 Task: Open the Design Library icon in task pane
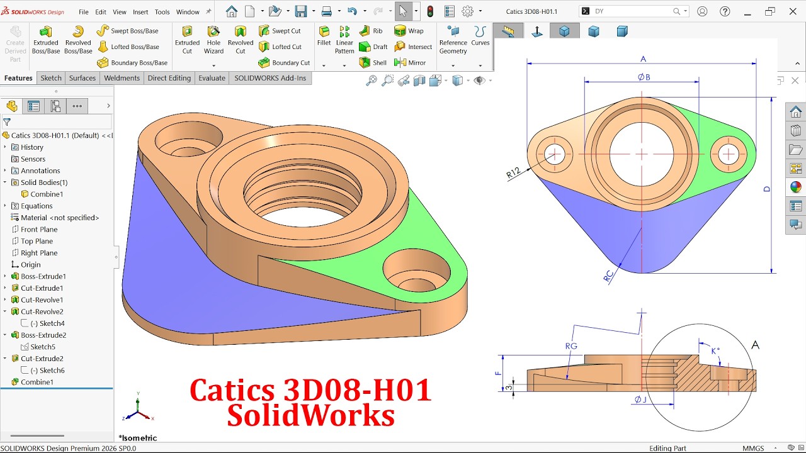coord(796,131)
